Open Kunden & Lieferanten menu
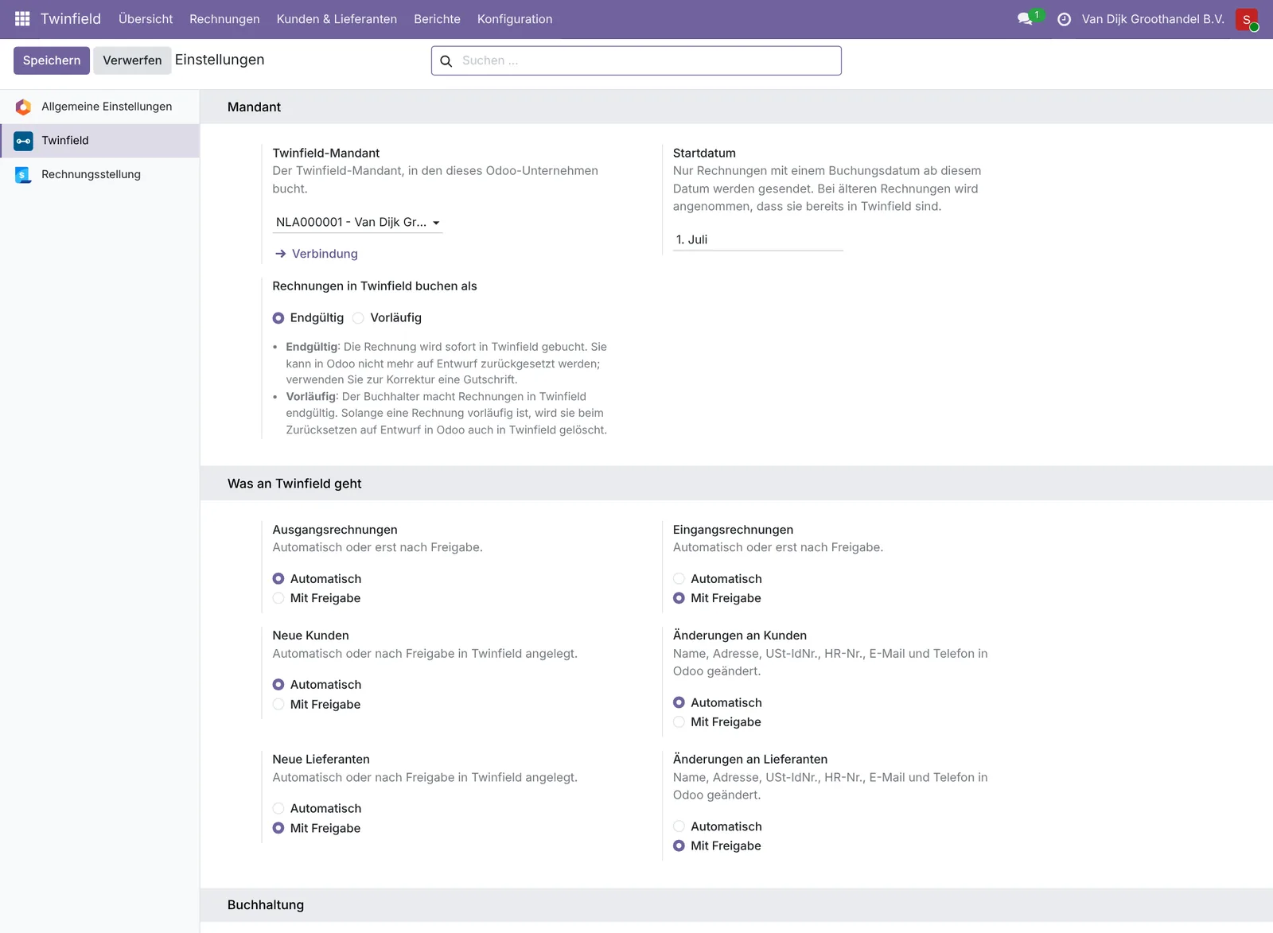The height and width of the screenshot is (933, 1273). 337,19
